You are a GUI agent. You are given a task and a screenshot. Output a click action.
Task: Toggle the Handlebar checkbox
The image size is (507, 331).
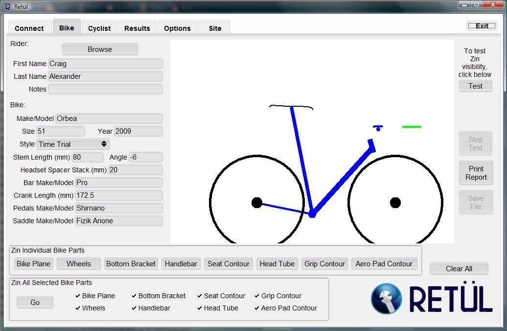[134, 307]
